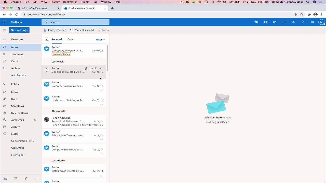
Task: Switch to Mail module icon
Action: (5, 179)
